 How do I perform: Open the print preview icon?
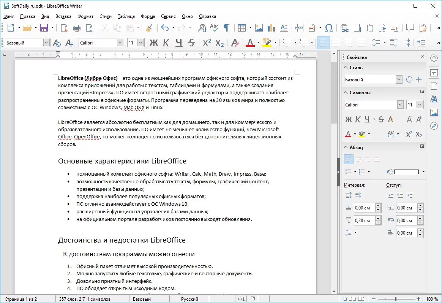pyautogui.click(x=89, y=28)
